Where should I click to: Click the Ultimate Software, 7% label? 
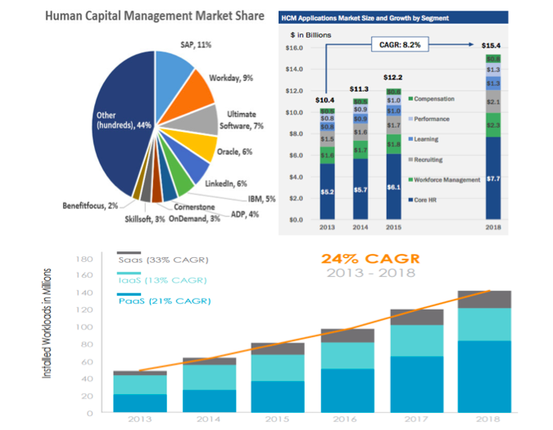(x=242, y=120)
